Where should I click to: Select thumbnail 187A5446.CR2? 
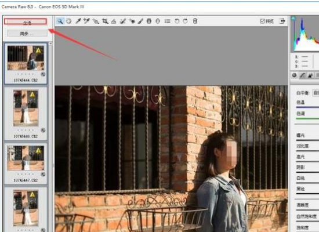[x=26, y=113]
